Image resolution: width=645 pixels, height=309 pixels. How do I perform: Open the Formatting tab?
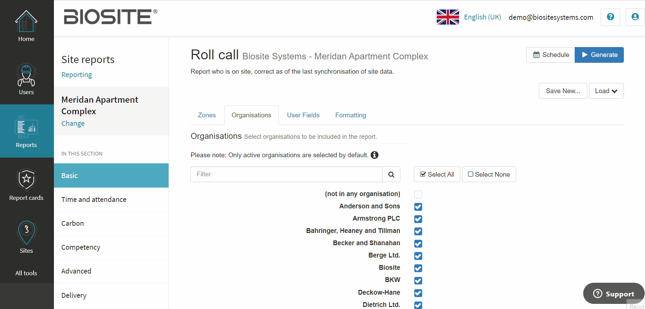tap(350, 115)
